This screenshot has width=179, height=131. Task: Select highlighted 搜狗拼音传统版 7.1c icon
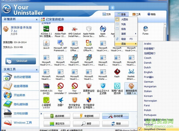coord(131,88)
